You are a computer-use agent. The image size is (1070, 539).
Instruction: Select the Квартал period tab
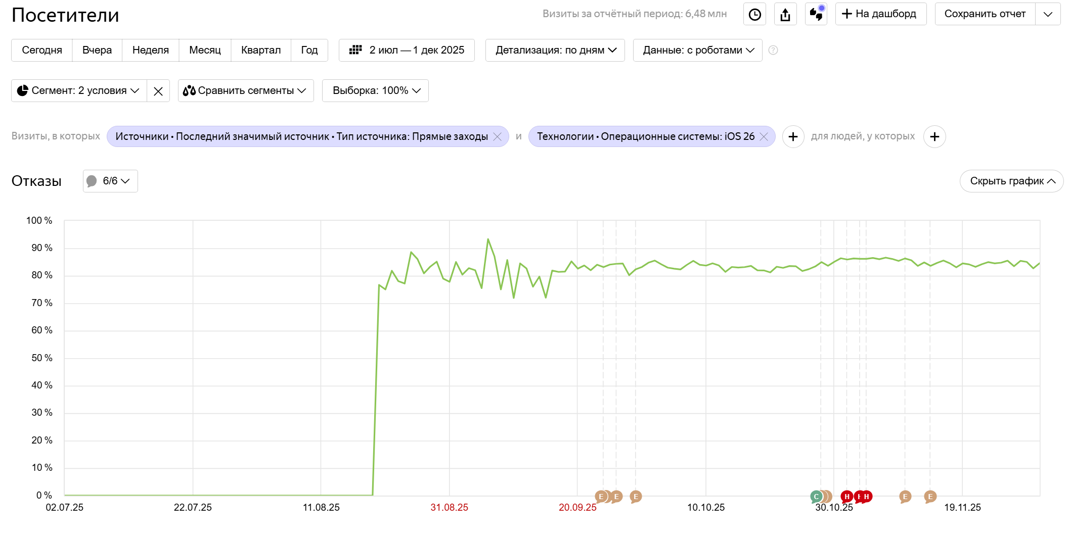pyautogui.click(x=260, y=50)
